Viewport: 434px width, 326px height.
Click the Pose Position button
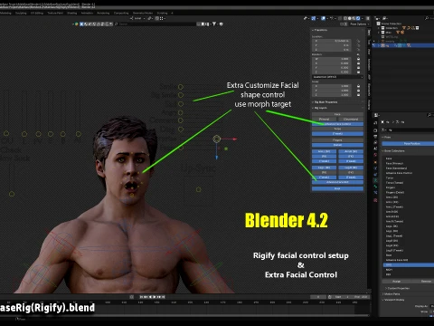click(411, 143)
